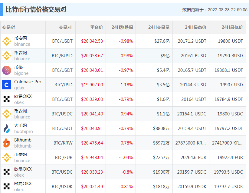Select the bigone exchange icon
Screen dimensions: 249x193
click(7, 70)
